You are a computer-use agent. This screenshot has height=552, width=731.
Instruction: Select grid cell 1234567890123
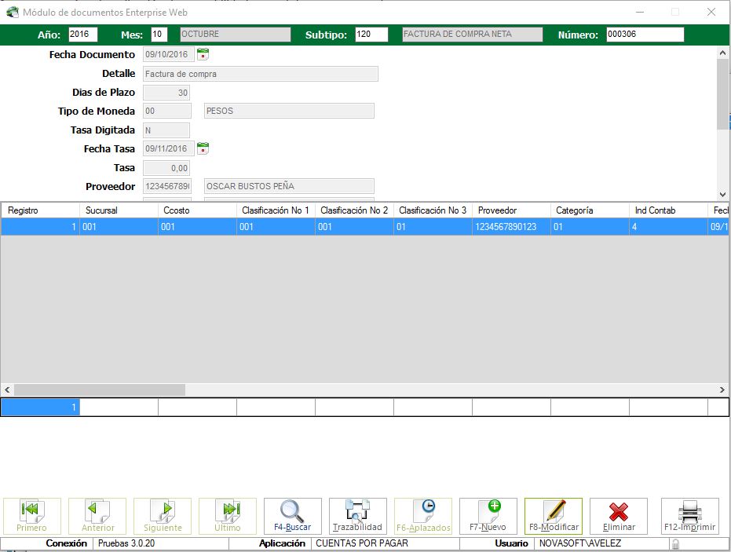pos(511,227)
